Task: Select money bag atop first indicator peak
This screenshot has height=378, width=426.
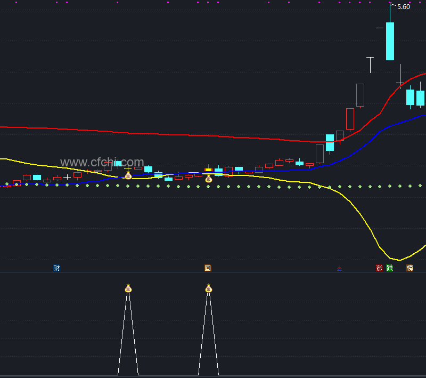Action: coord(128,288)
